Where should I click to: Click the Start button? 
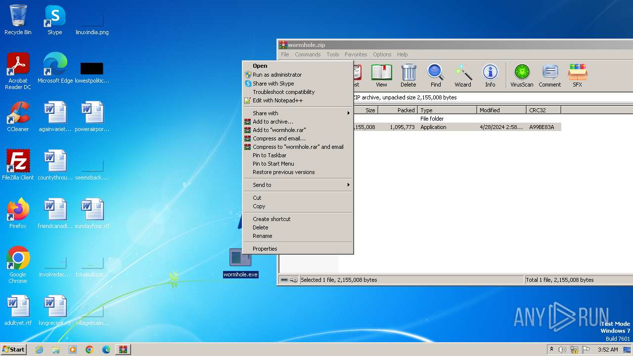14,350
